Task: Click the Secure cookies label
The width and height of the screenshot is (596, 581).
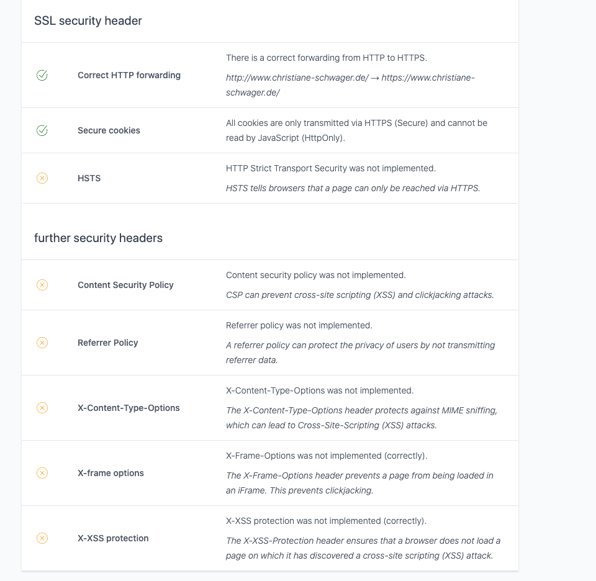Action: tap(109, 130)
